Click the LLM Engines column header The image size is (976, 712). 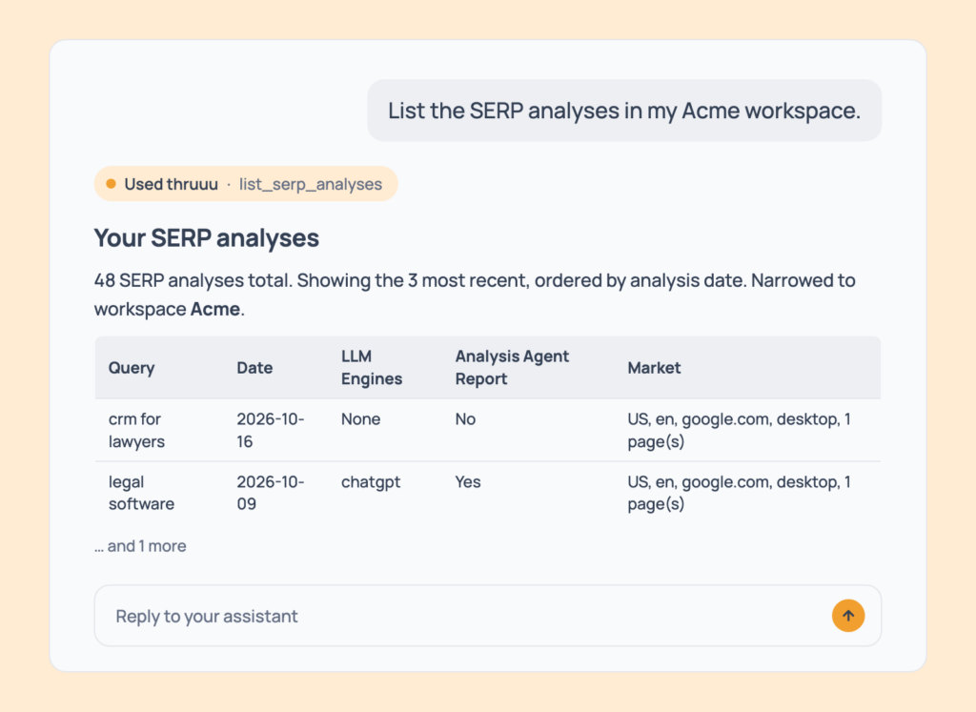tap(372, 367)
